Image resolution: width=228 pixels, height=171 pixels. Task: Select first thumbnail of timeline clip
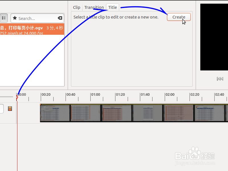tap(55, 113)
